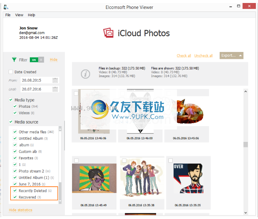Open the Help menu
The height and width of the screenshot is (219, 258).
pos(32,15)
